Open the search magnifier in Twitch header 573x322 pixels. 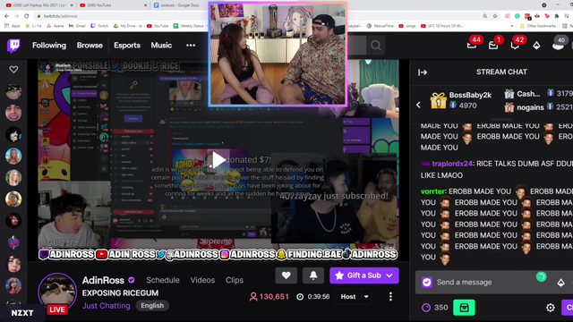click(376, 46)
